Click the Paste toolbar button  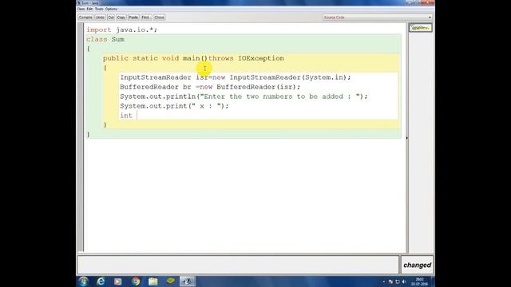tap(133, 18)
